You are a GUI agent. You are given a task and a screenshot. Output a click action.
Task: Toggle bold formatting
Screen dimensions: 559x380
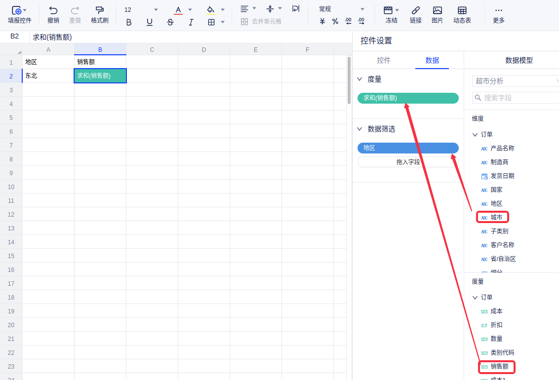[x=129, y=22]
